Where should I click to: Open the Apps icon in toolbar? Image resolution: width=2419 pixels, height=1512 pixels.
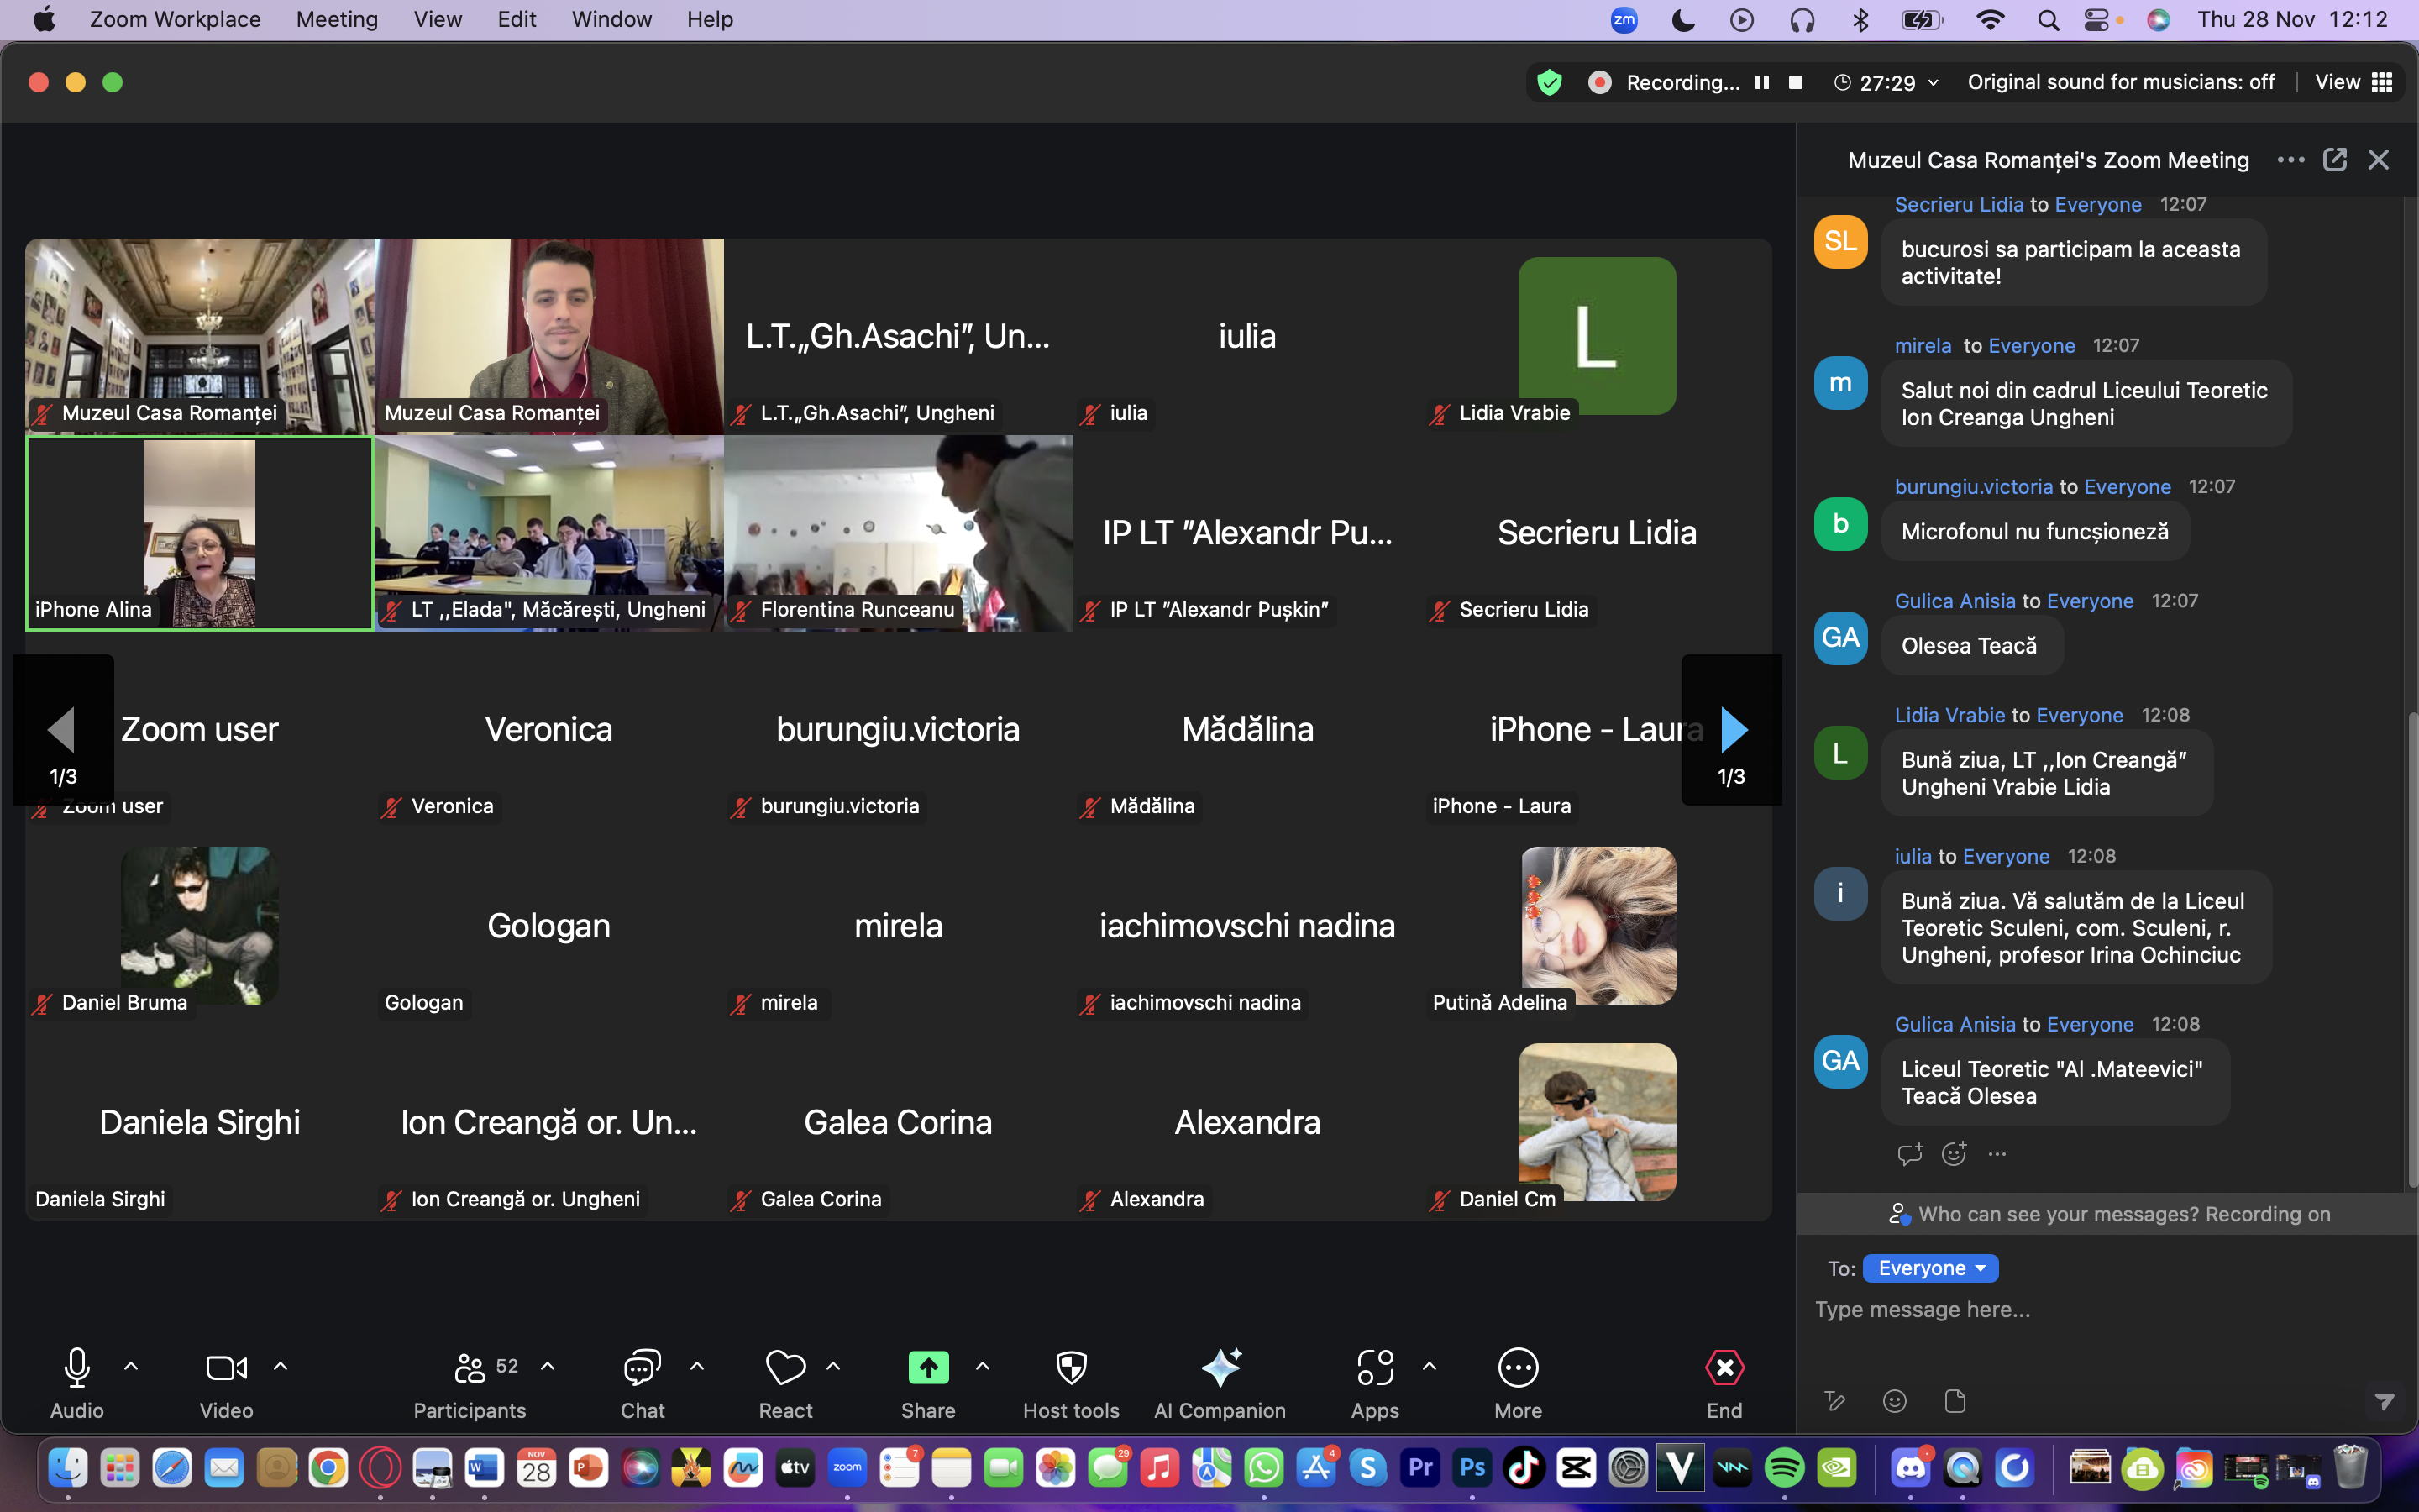click(x=1374, y=1368)
